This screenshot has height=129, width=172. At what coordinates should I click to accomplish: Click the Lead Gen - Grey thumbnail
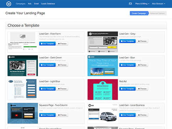click(x=103, y=42)
